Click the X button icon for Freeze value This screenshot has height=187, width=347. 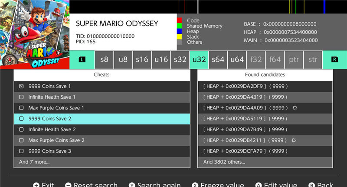coord(195,185)
